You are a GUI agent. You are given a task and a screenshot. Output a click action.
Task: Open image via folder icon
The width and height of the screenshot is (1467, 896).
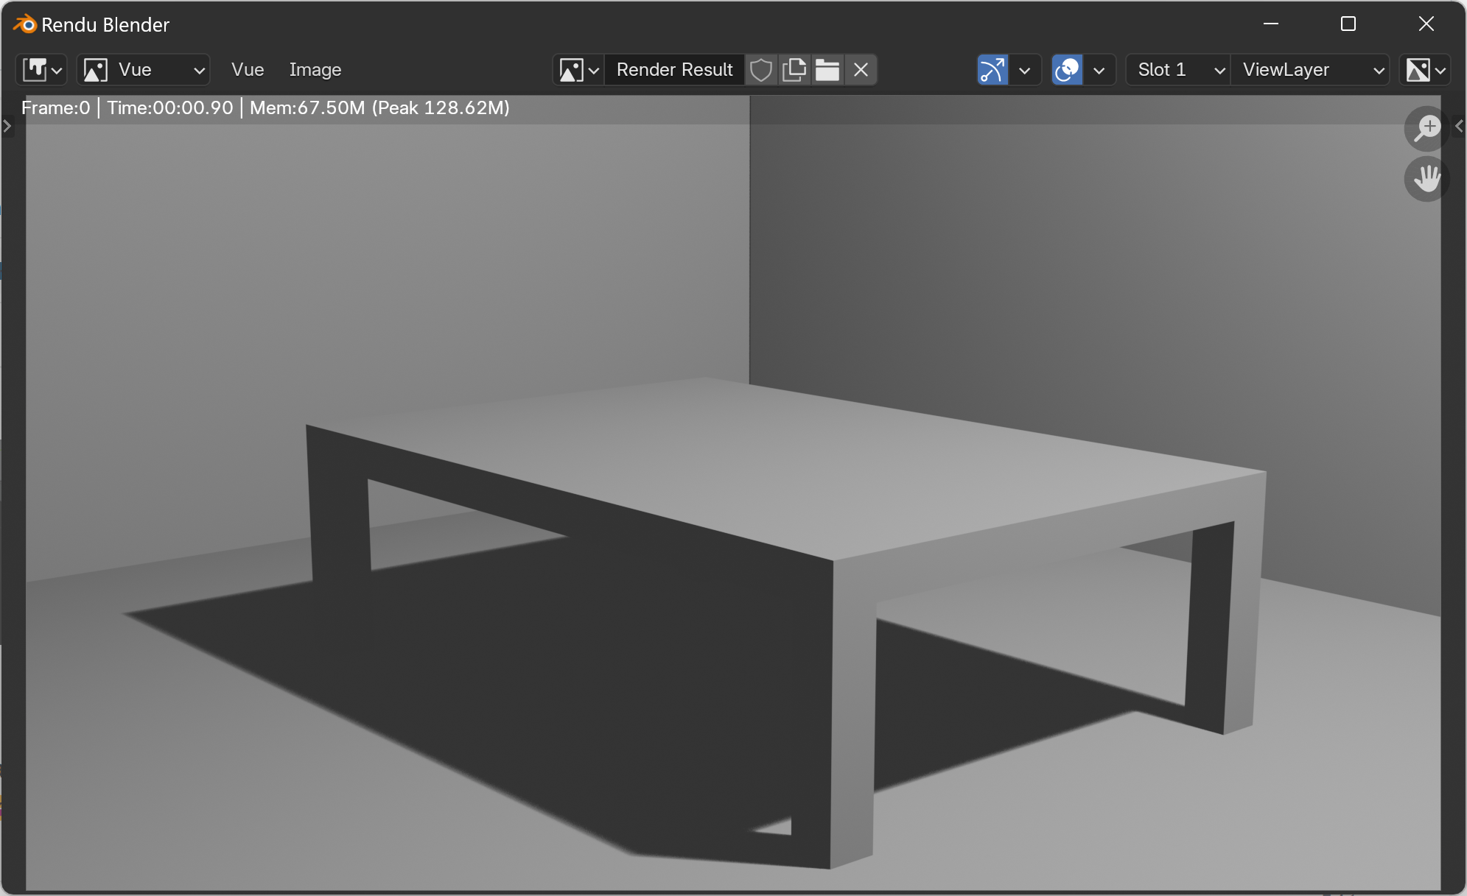(827, 70)
